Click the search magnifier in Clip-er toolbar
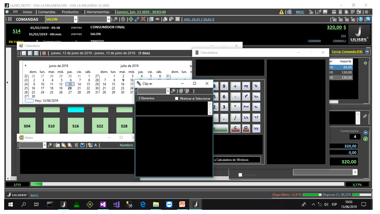Image resolution: width=380 pixels, height=214 pixels. [173, 91]
